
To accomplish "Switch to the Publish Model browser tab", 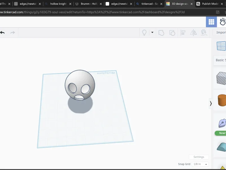I will pyautogui.click(x=210, y=4).
